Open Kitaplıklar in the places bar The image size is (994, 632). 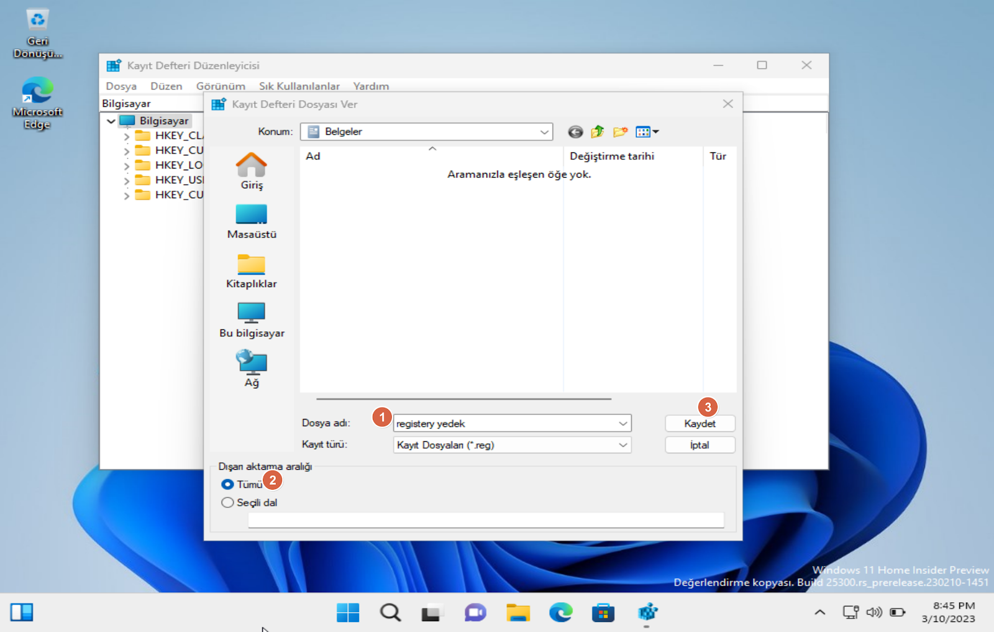tap(252, 271)
